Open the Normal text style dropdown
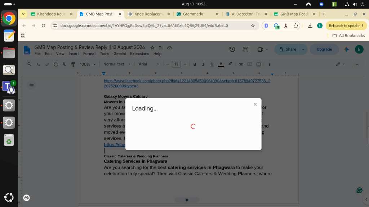This screenshot has width=369, height=207. pos(117,64)
